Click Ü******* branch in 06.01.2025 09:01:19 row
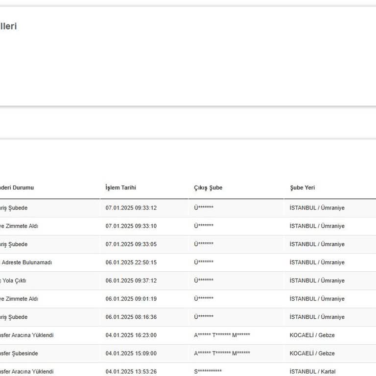 pos(204,299)
